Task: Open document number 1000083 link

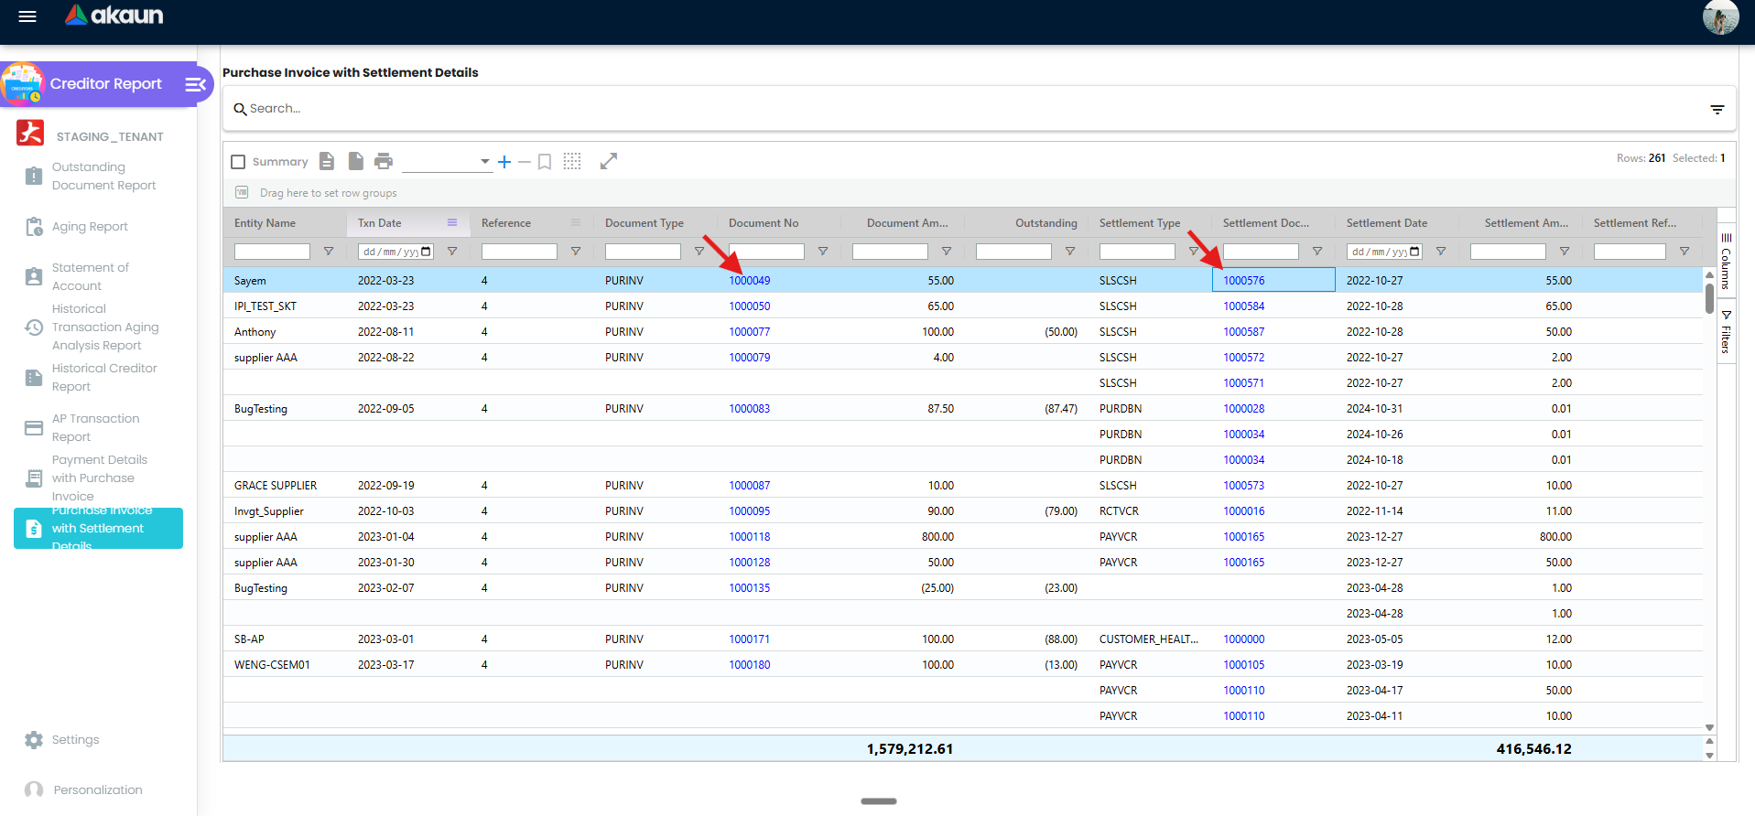Action: click(x=750, y=409)
